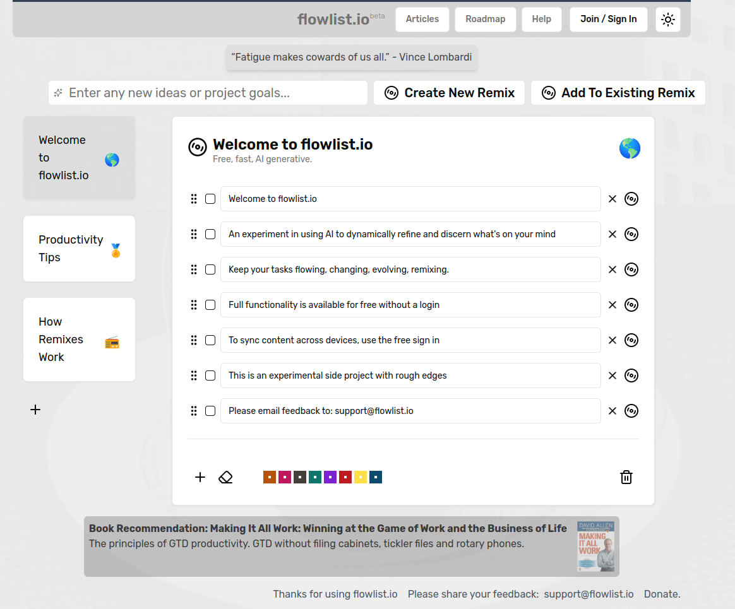Click drag handle of 'To sync content' row
The image size is (735, 609).
click(x=194, y=340)
